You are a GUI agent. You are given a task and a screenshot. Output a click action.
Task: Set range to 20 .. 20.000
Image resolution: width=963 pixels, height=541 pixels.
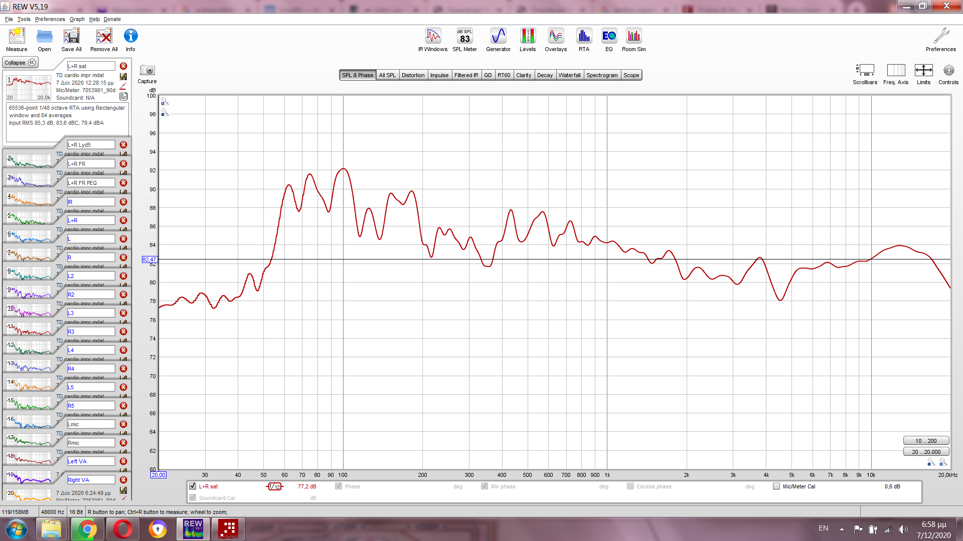tap(925, 452)
